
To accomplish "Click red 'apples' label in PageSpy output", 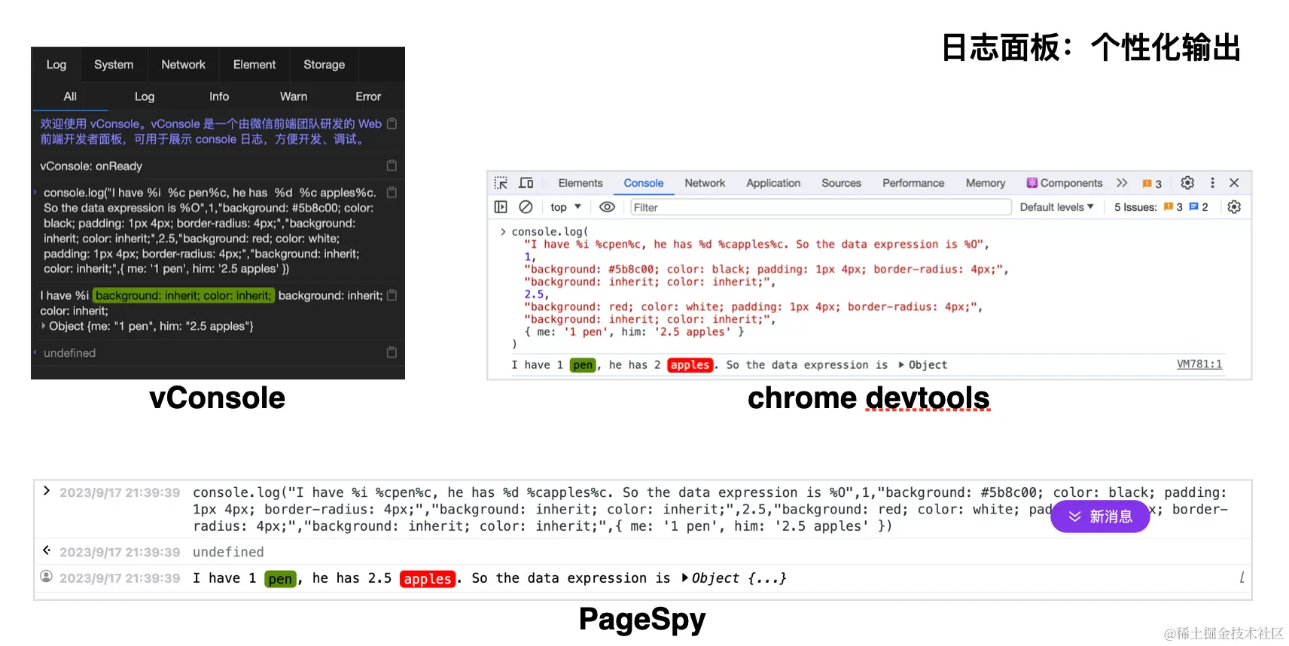I will (428, 578).
